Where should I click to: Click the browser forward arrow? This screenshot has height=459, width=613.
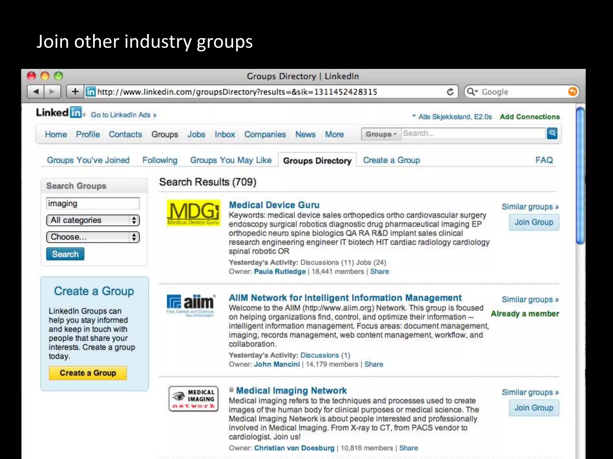click(x=52, y=92)
